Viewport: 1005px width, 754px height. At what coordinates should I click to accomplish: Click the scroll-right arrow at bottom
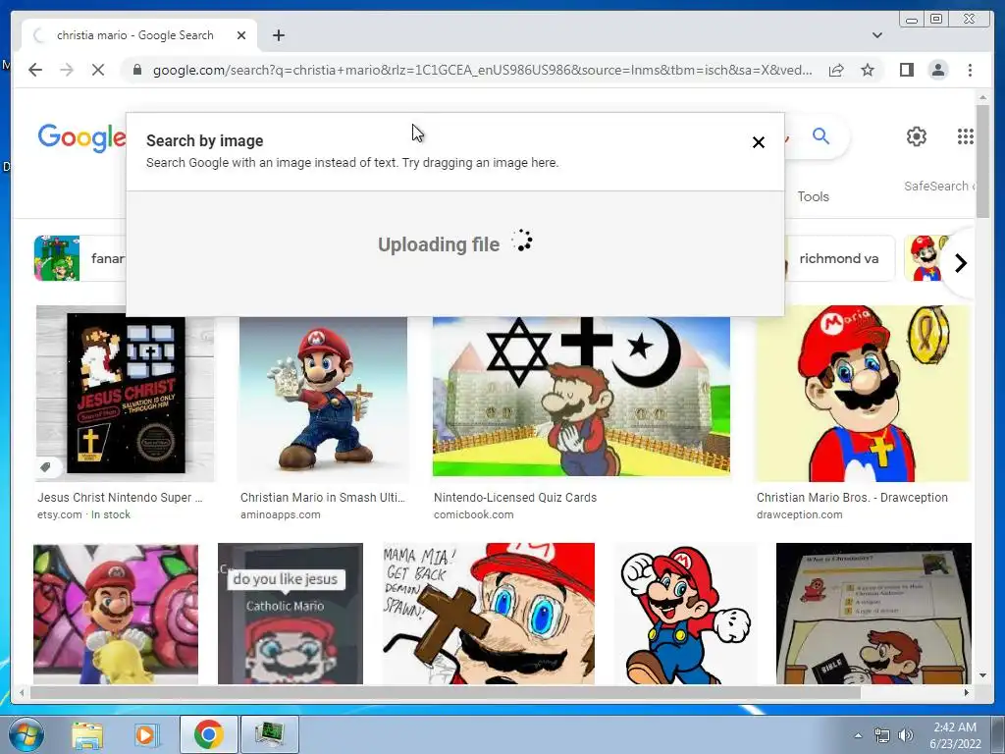click(967, 692)
